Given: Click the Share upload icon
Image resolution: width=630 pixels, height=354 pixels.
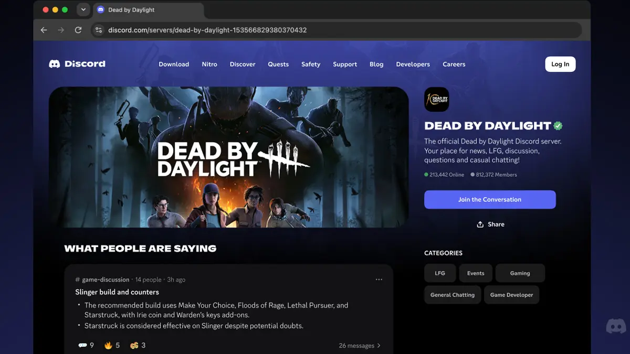Looking at the screenshot, I should pos(480,224).
